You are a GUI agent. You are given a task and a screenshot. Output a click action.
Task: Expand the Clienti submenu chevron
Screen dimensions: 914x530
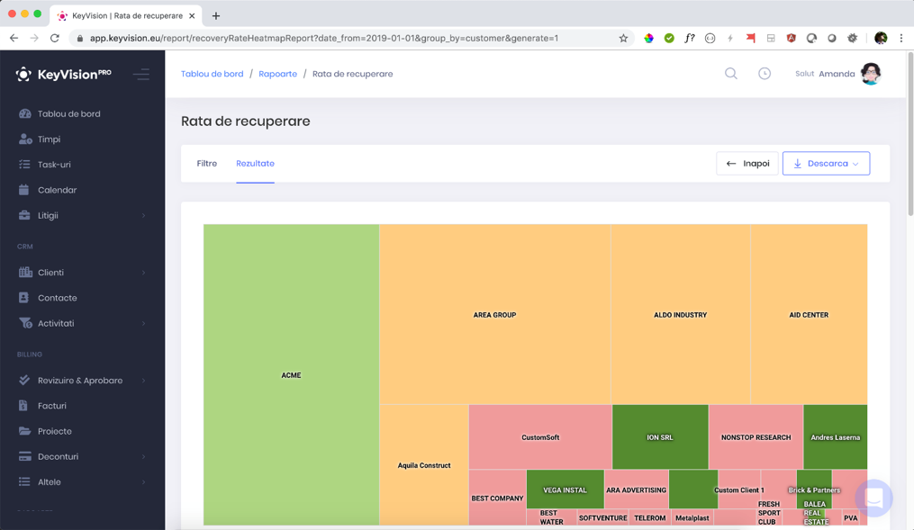click(x=143, y=273)
